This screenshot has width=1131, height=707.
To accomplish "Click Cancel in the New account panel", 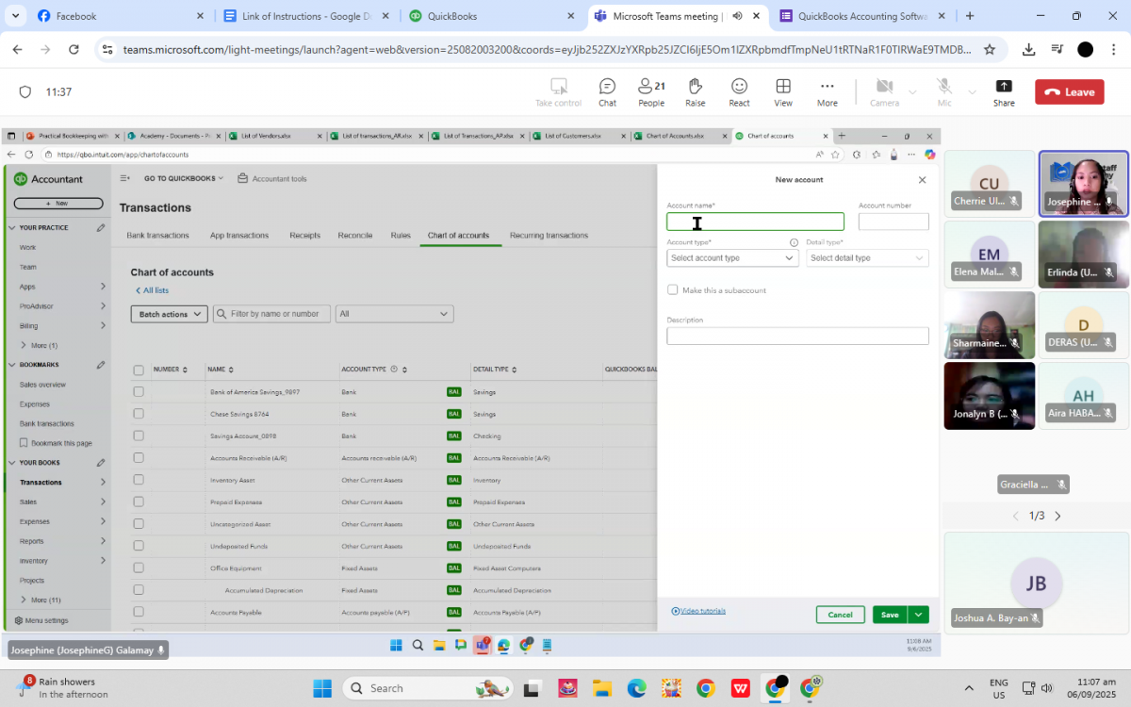I will (x=840, y=615).
